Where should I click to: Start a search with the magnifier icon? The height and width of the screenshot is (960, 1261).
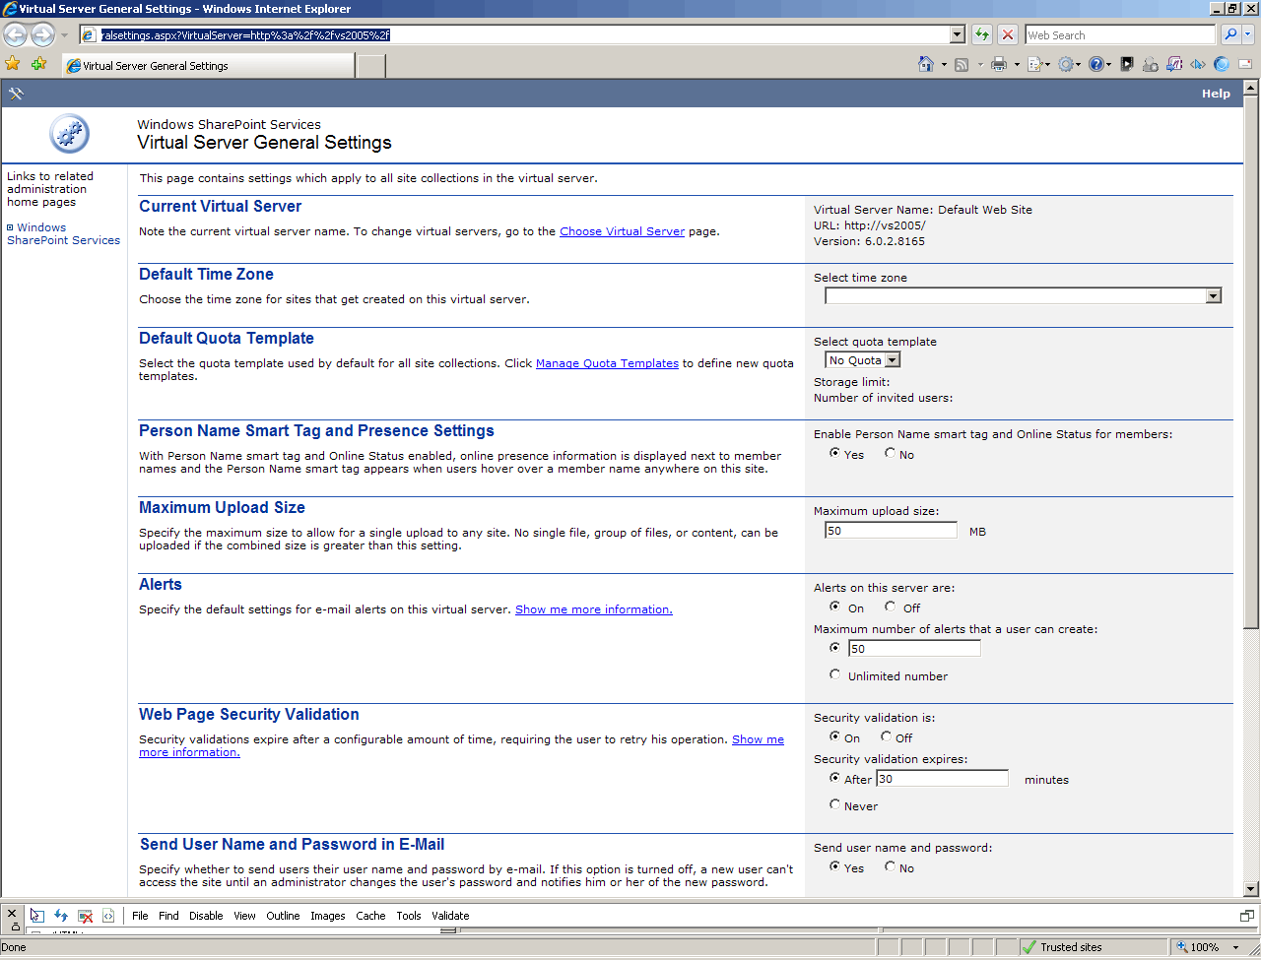pyautogui.click(x=1230, y=34)
